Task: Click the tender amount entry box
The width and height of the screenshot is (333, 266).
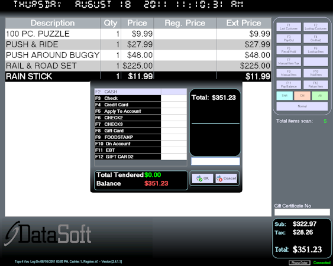Action: (215, 161)
